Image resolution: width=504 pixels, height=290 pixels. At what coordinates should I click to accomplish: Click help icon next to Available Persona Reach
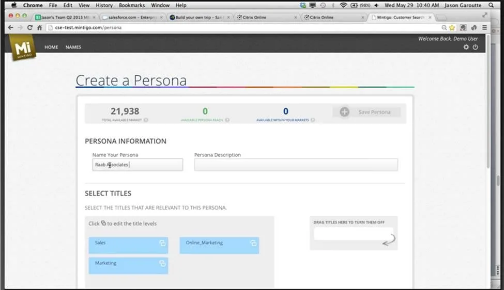227,120
